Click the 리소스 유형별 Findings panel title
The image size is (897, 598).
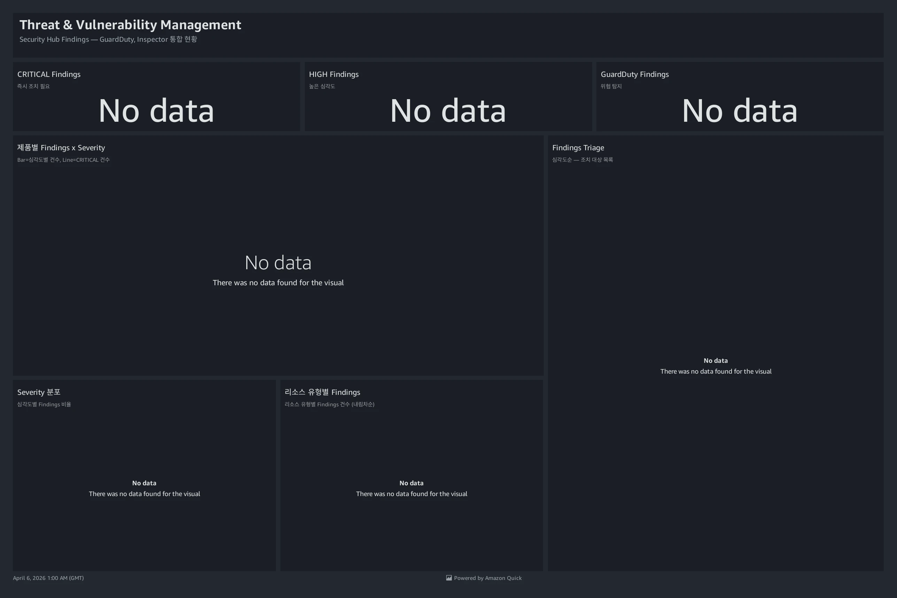322,392
